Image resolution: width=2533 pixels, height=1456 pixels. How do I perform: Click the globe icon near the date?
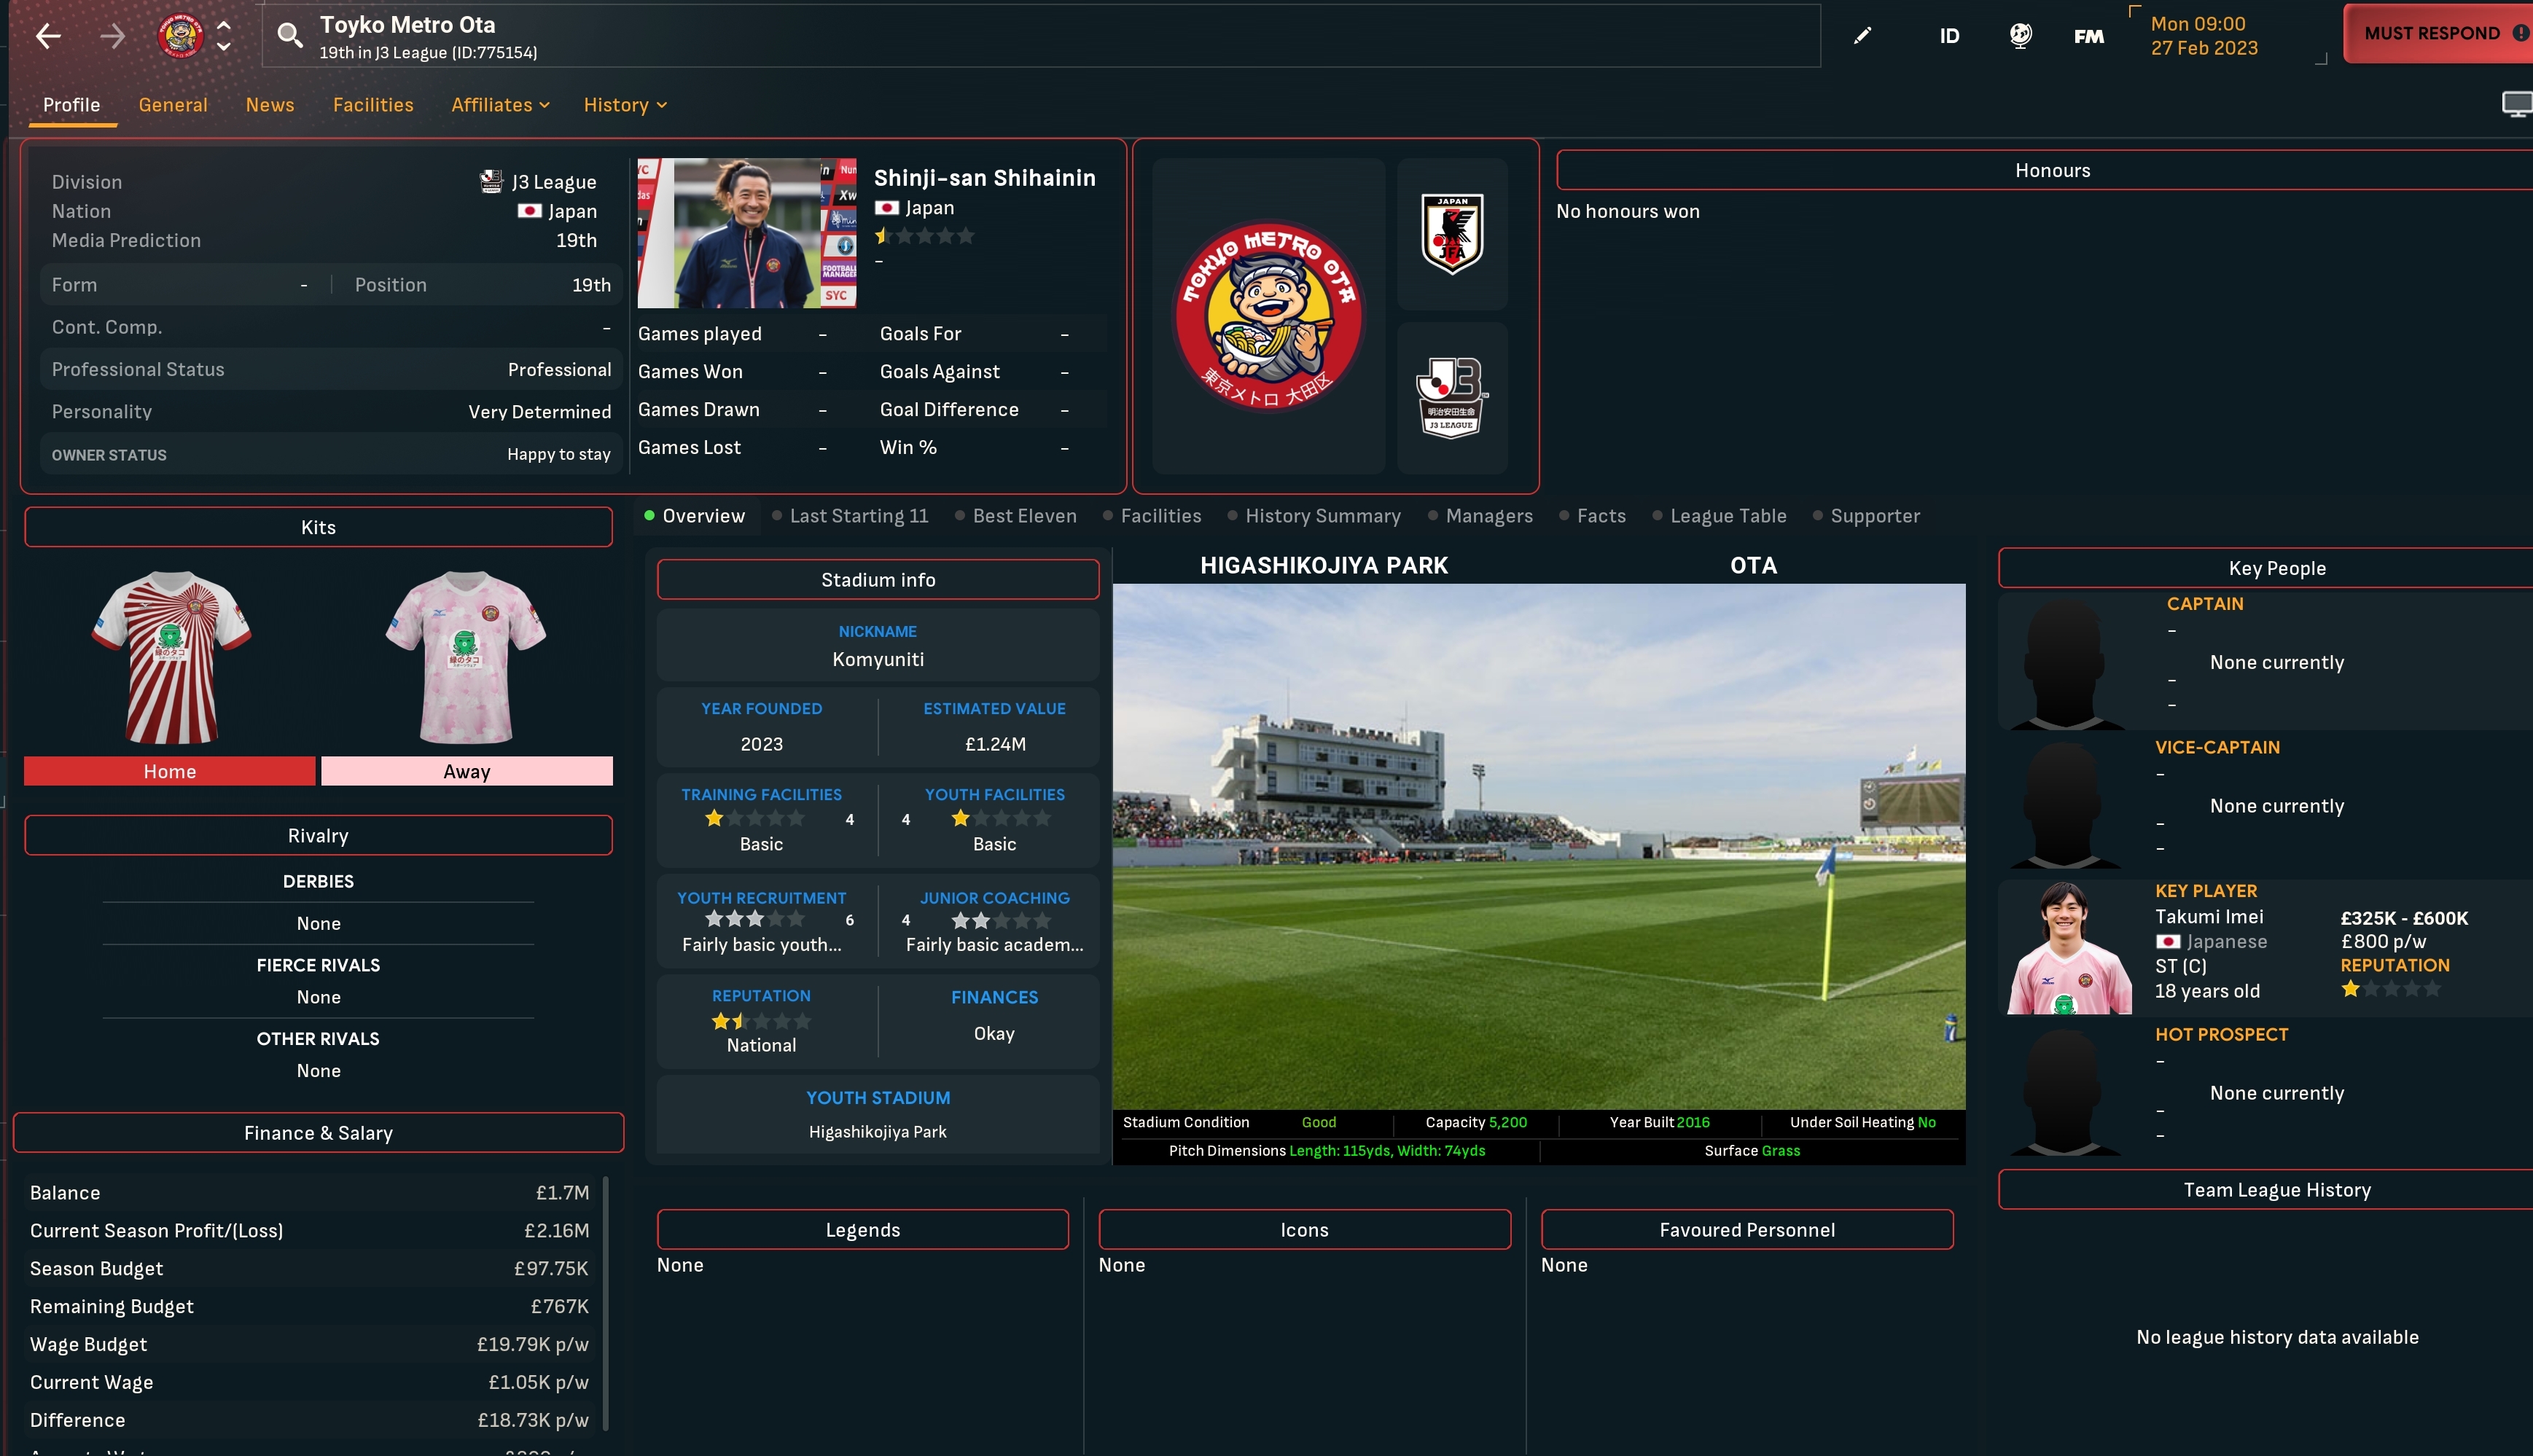tap(2021, 36)
